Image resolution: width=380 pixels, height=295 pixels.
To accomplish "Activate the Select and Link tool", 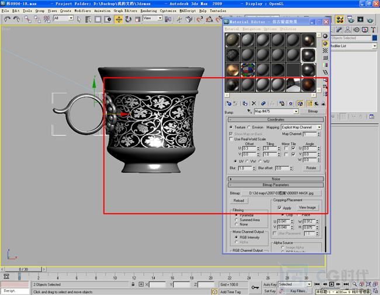I will click(x=28, y=19).
